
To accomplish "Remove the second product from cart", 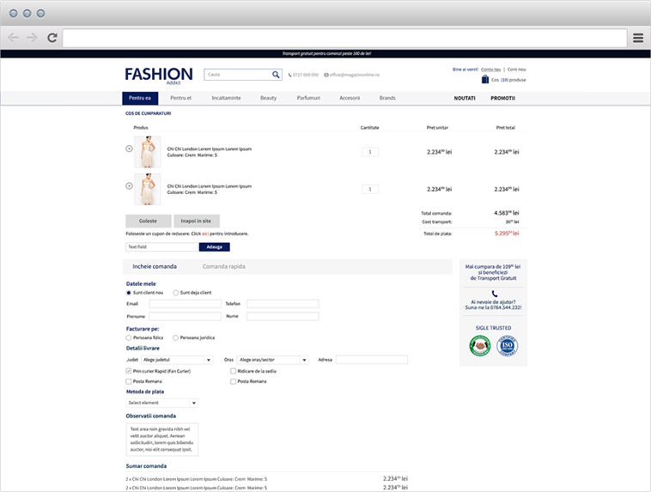I will (129, 185).
